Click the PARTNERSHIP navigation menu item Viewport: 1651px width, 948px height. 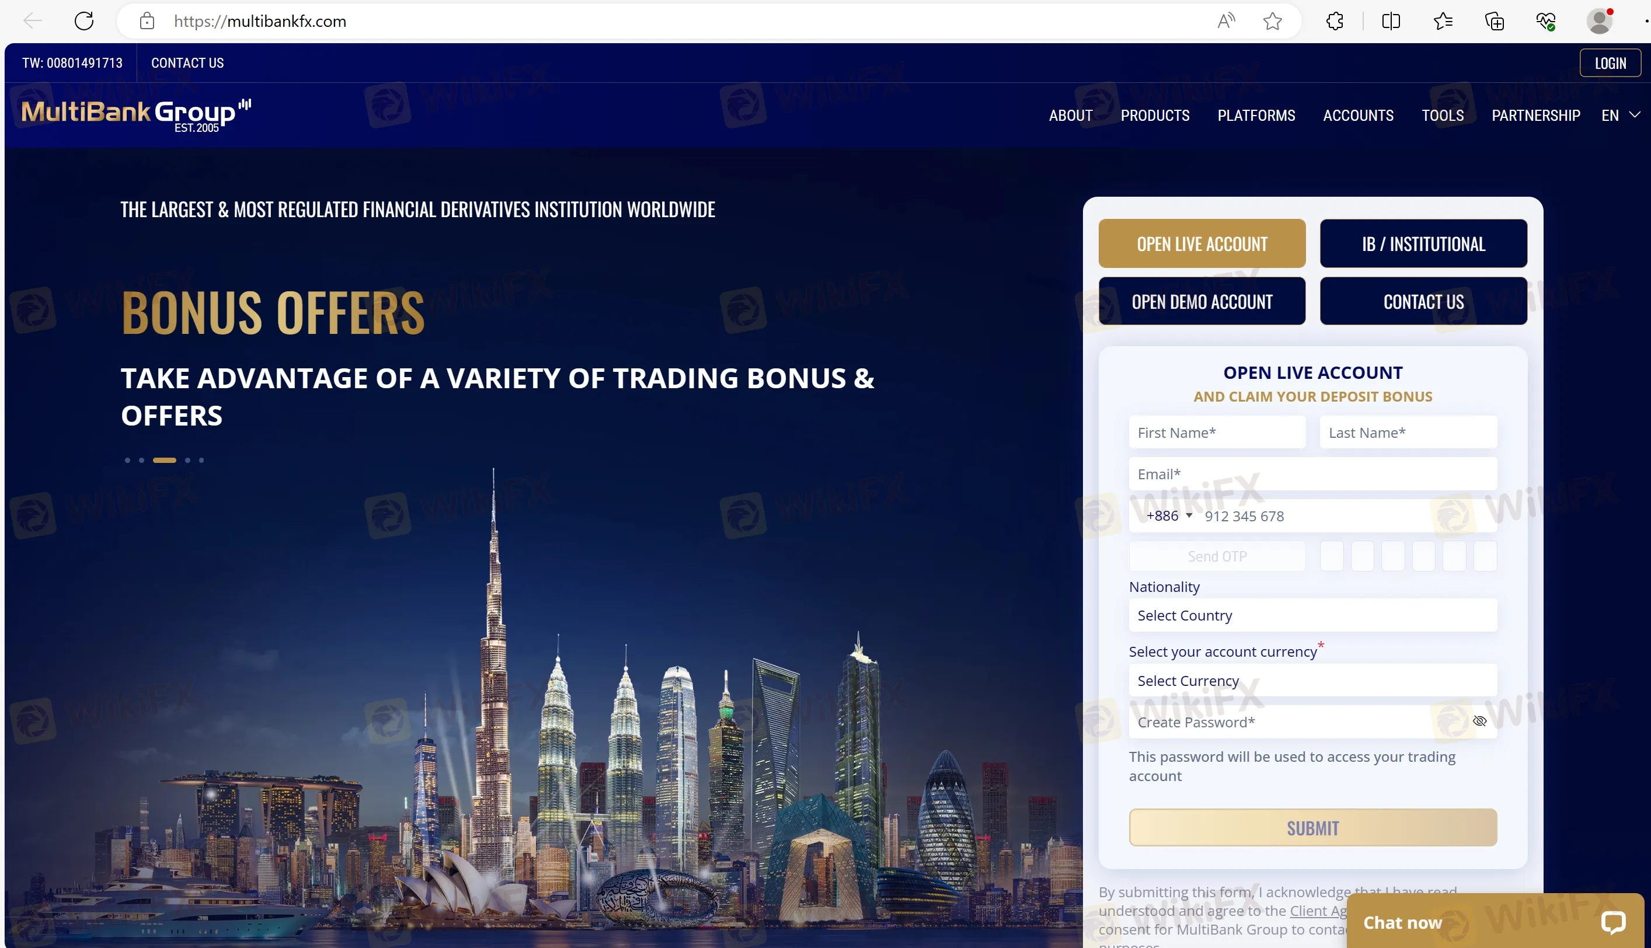click(x=1535, y=113)
